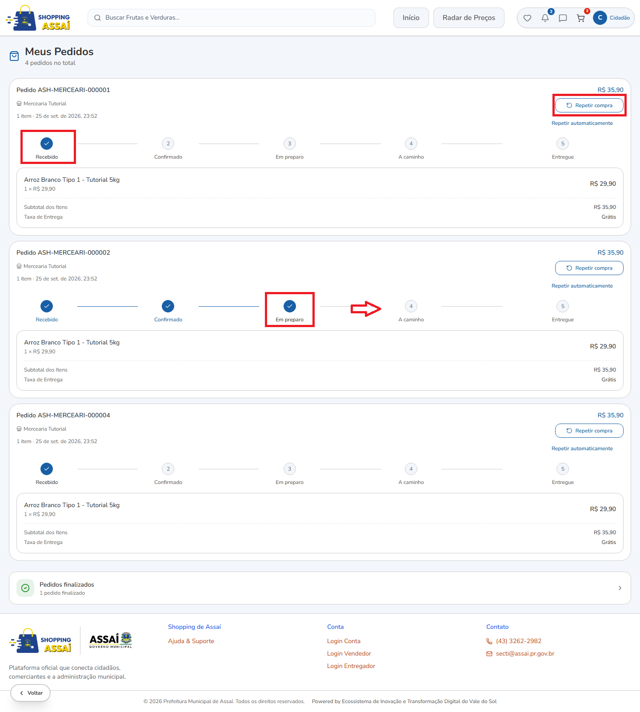This screenshot has height=712, width=640.
Task: Click the Assaí Governo Municipal footer logo
Action: 111,640
